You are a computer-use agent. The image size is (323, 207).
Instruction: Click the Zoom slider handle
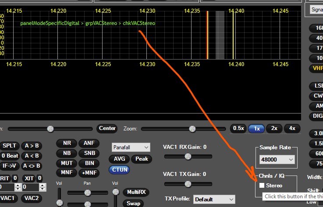point(192,129)
